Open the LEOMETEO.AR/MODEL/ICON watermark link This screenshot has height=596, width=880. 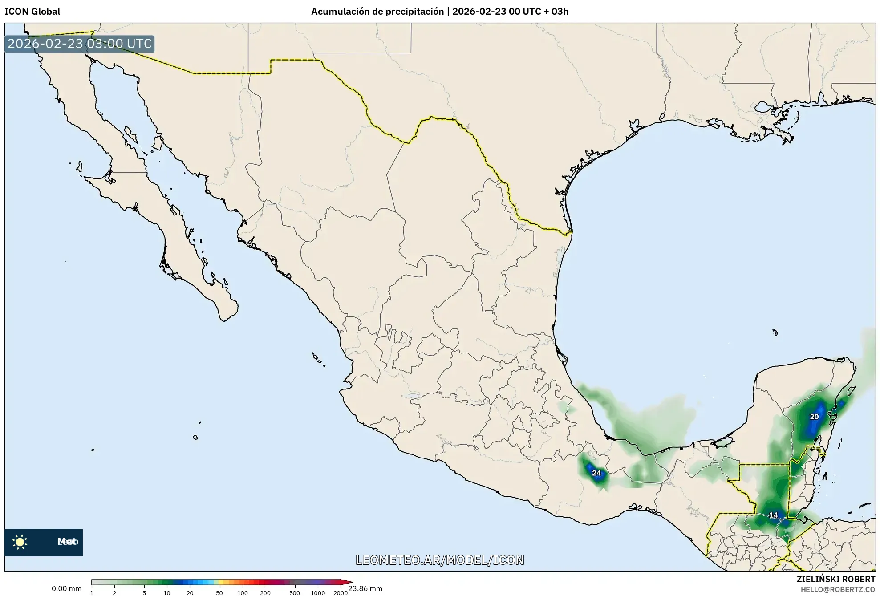[440, 560]
